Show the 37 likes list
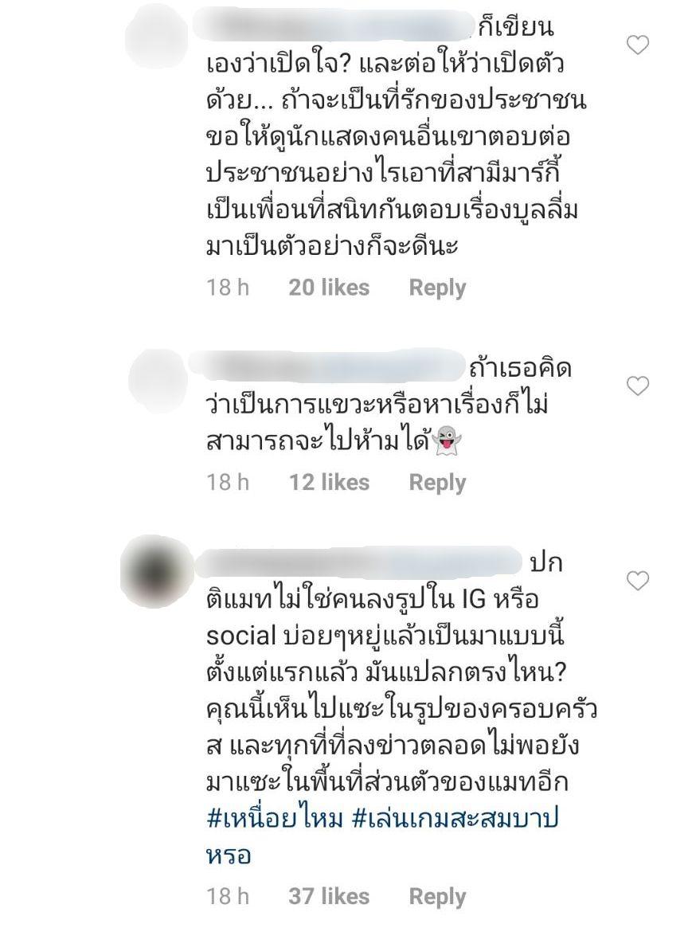The image size is (692, 932). [329, 896]
